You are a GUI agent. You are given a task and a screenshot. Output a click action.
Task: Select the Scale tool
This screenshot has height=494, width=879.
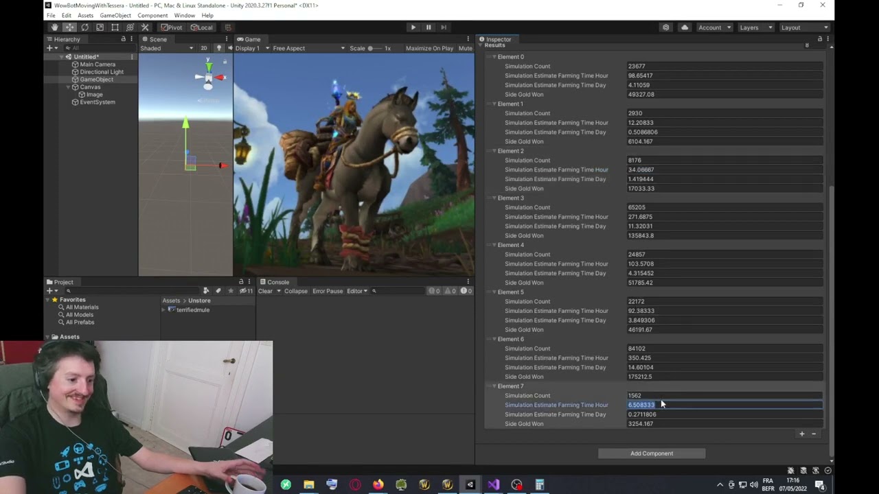100,27
